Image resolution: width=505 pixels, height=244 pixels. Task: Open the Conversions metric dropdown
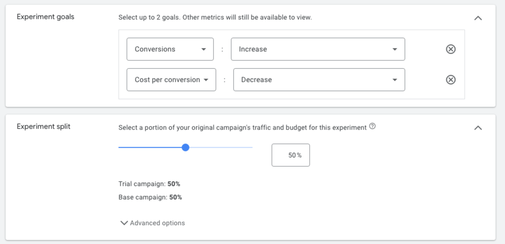tap(170, 49)
